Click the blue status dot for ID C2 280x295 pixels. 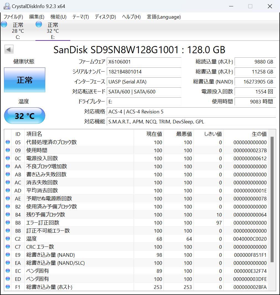pyautogui.click(x=8, y=238)
